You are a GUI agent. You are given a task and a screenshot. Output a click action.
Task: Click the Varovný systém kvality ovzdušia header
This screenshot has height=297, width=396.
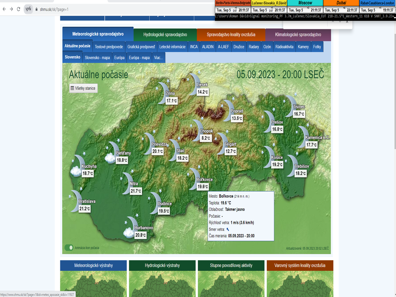[x=300, y=265]
